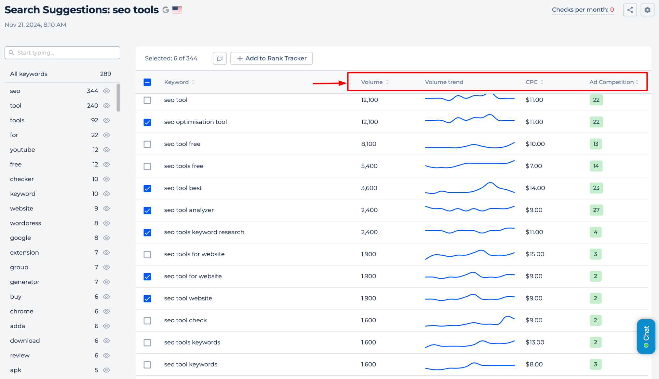The height and width of the screenshot is (379, 659).
Task: Click the share icon top right
Action: tap(630, 10)
